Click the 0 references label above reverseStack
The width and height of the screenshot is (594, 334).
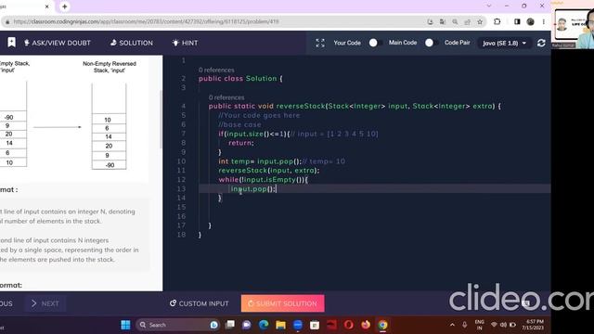[x=226, y=97]
